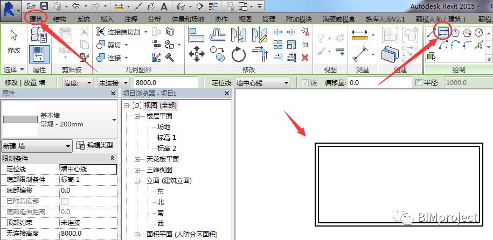Expand the 面积平面 (人防分区面积) node
The image size is (493, 240).
[x=137, y=235]
